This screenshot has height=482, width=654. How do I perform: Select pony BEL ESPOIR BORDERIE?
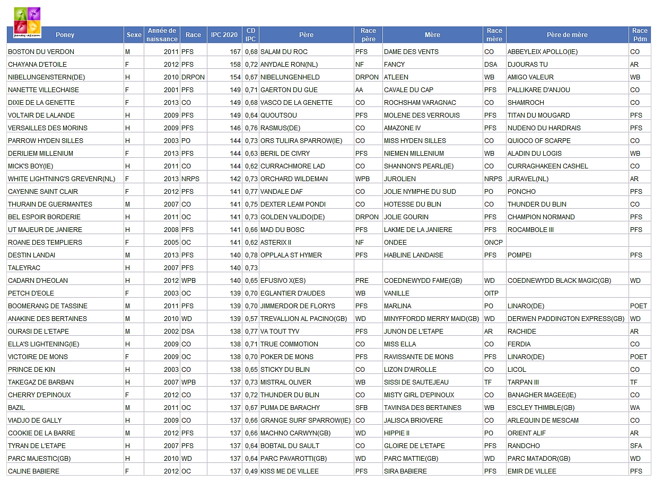pyautogui.click(x=44, y=217)
